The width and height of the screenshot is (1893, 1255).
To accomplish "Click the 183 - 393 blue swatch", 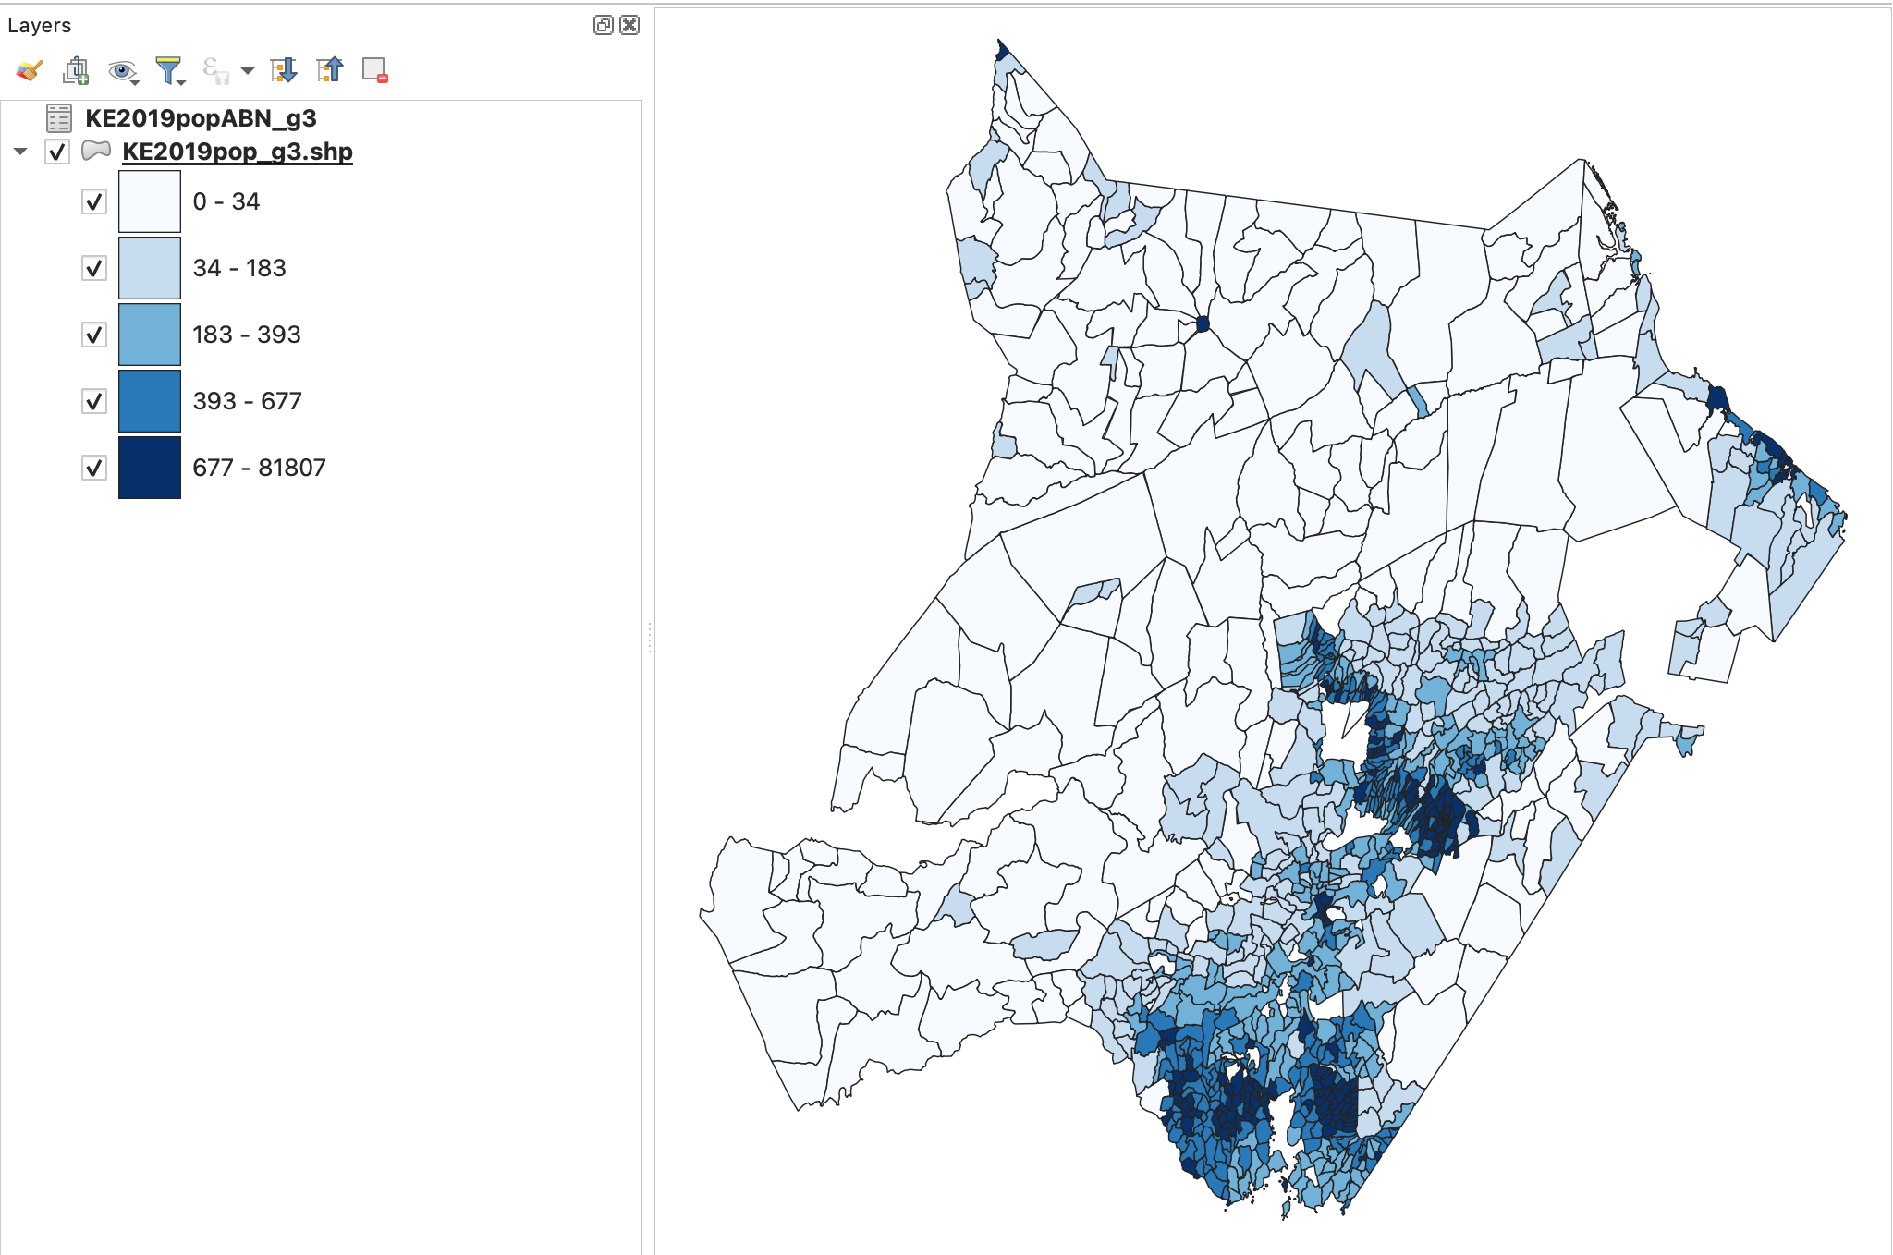I will [150, 335].
